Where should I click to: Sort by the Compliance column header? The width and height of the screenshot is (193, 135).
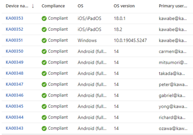tap(53, 6)
